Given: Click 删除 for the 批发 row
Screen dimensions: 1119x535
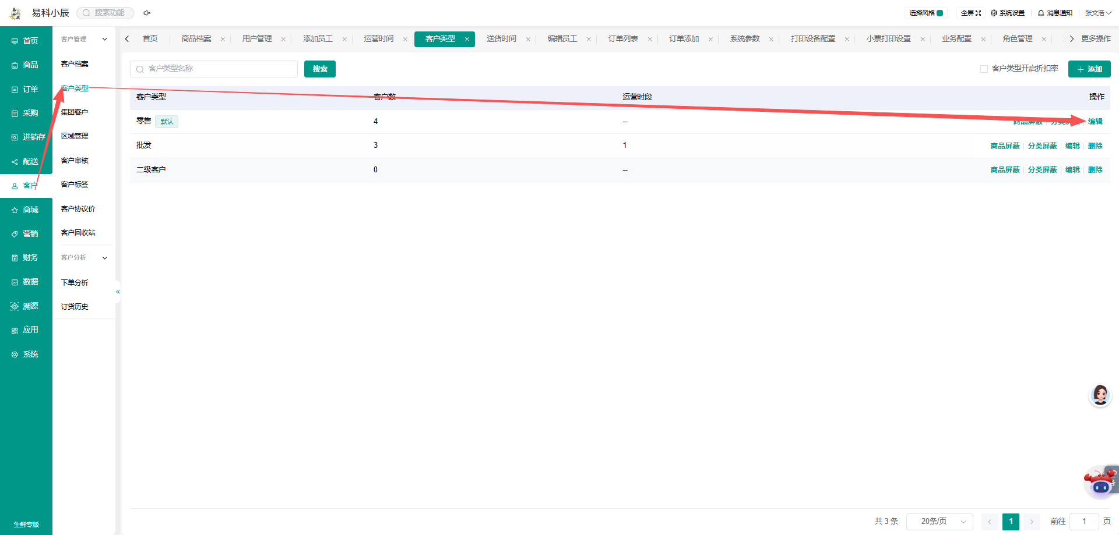Looking at the screenshot, I should 1095,146.
